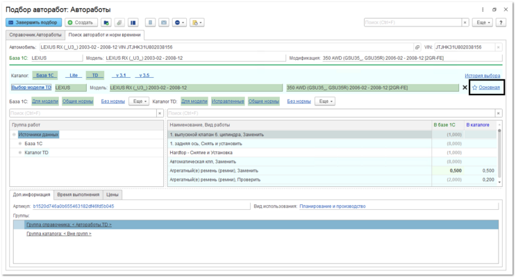This screenshot has height=278, width=516.
Task: Open the История выбора link
Action: click(x=482, y=76)
